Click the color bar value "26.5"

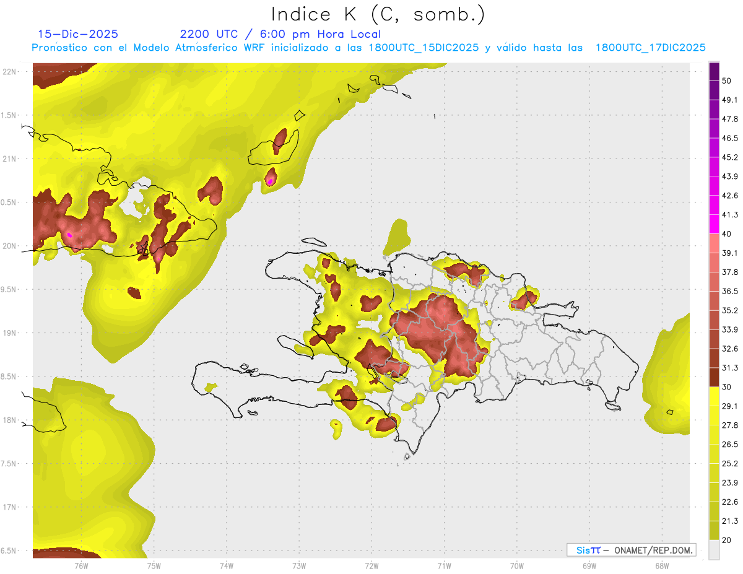pos(730,445)
